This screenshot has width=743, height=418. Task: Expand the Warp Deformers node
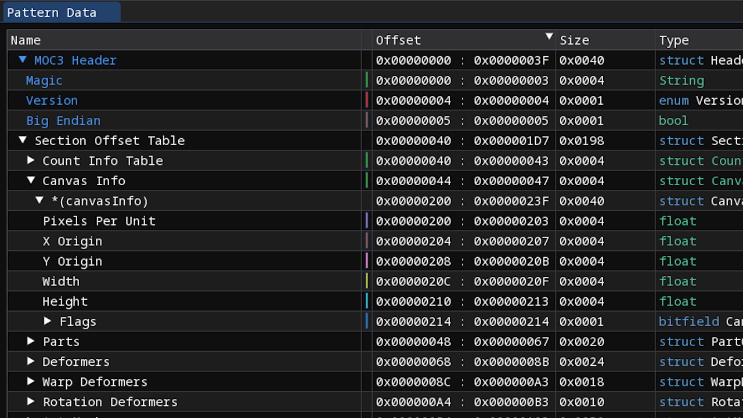[31, 381]
